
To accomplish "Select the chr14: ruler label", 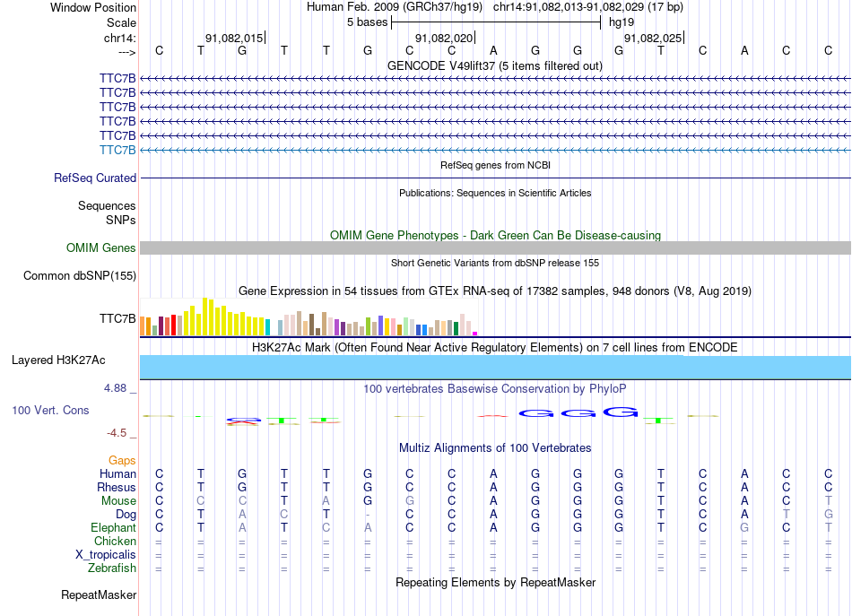I will point(119,38).
